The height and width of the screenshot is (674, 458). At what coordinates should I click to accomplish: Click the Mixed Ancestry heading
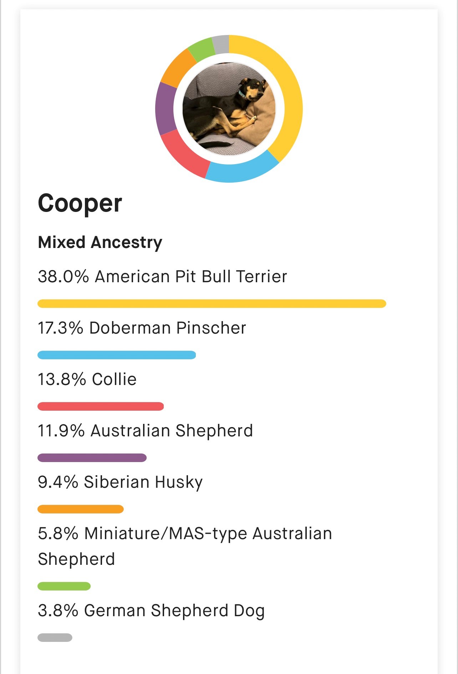pos(100,242)
